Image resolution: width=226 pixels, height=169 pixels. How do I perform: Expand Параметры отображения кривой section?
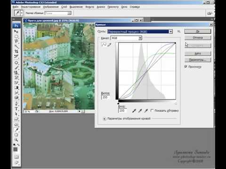point(104,119)
